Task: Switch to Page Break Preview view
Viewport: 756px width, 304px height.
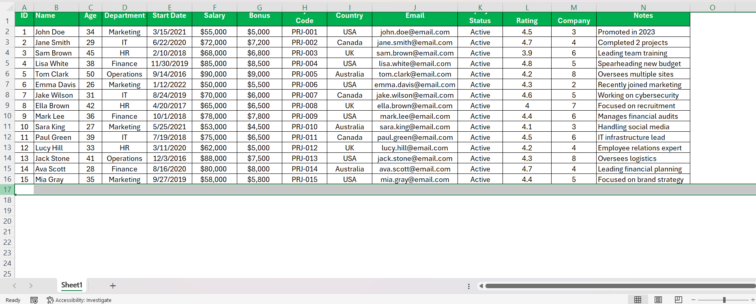Action: 679,300
